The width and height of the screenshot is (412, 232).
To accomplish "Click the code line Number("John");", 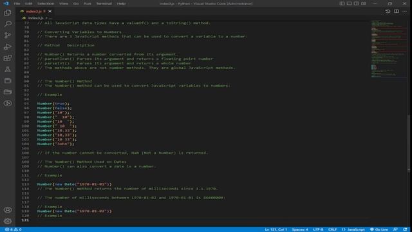I will [55, 144].
